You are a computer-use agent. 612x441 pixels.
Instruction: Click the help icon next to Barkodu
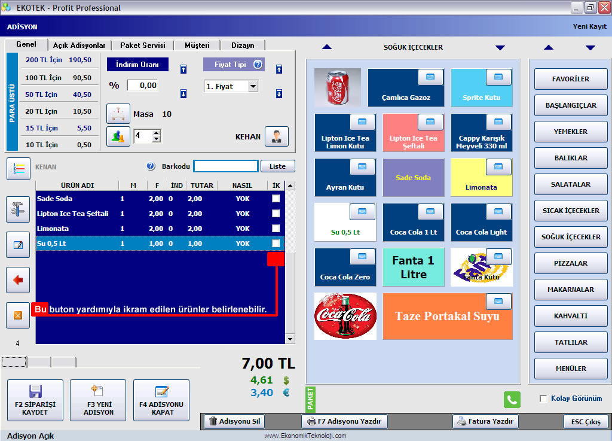tap(151, 166)
